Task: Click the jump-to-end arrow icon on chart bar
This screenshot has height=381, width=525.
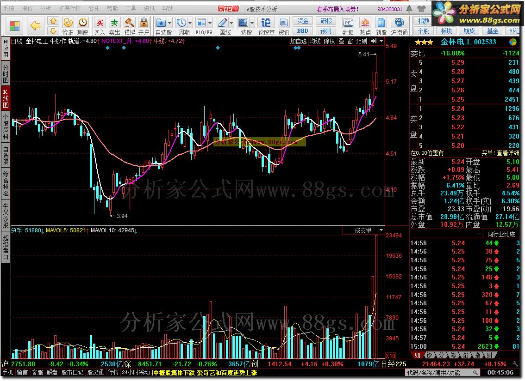Action: click(x=374, y=41)
